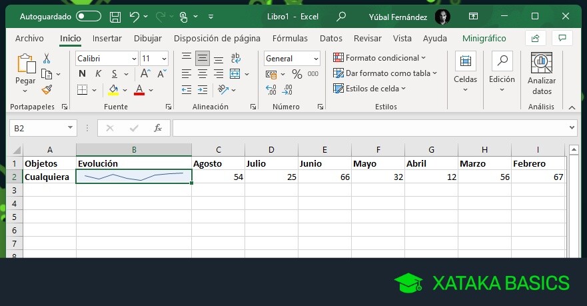Cut selection with scissors icon
This screenshot has height=306, width=587.
coord(47,59)
